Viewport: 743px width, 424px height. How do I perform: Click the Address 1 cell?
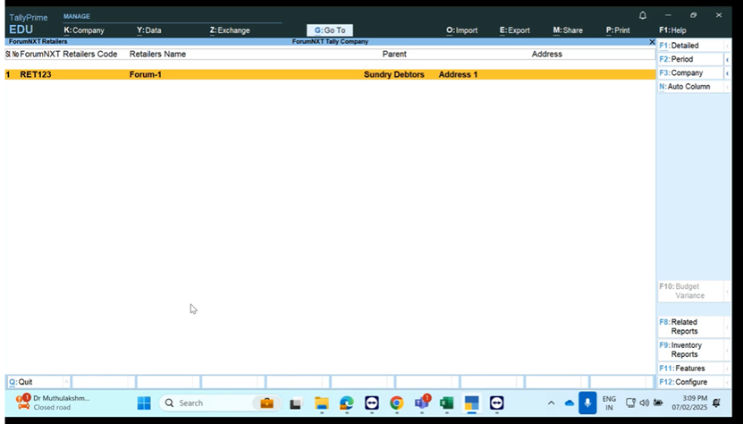[458, 74]
